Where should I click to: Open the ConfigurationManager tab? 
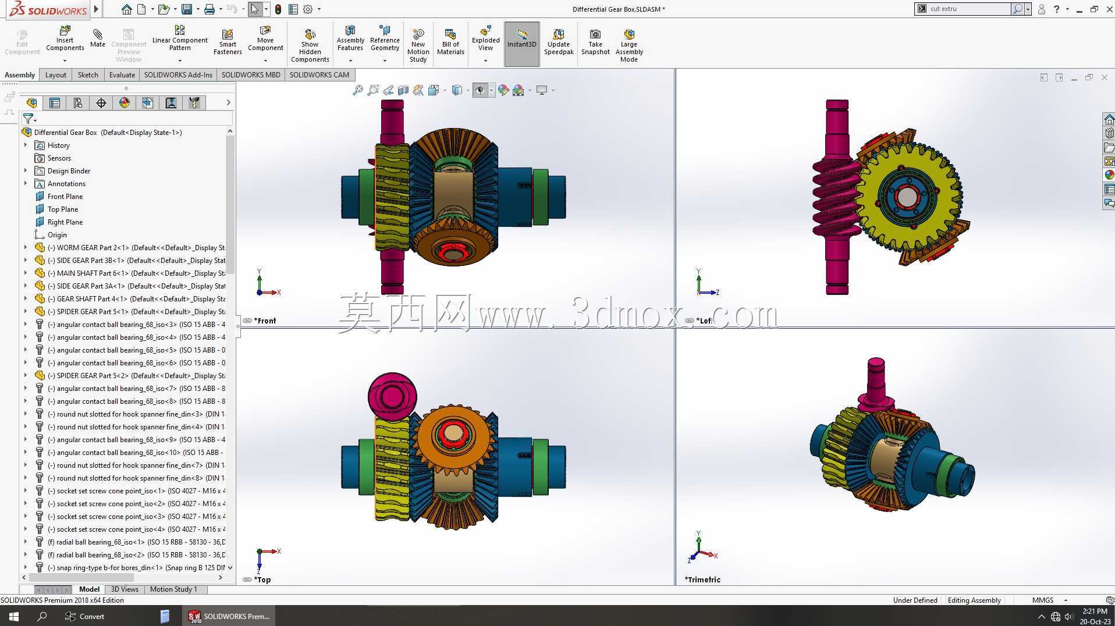coord(78,103)
